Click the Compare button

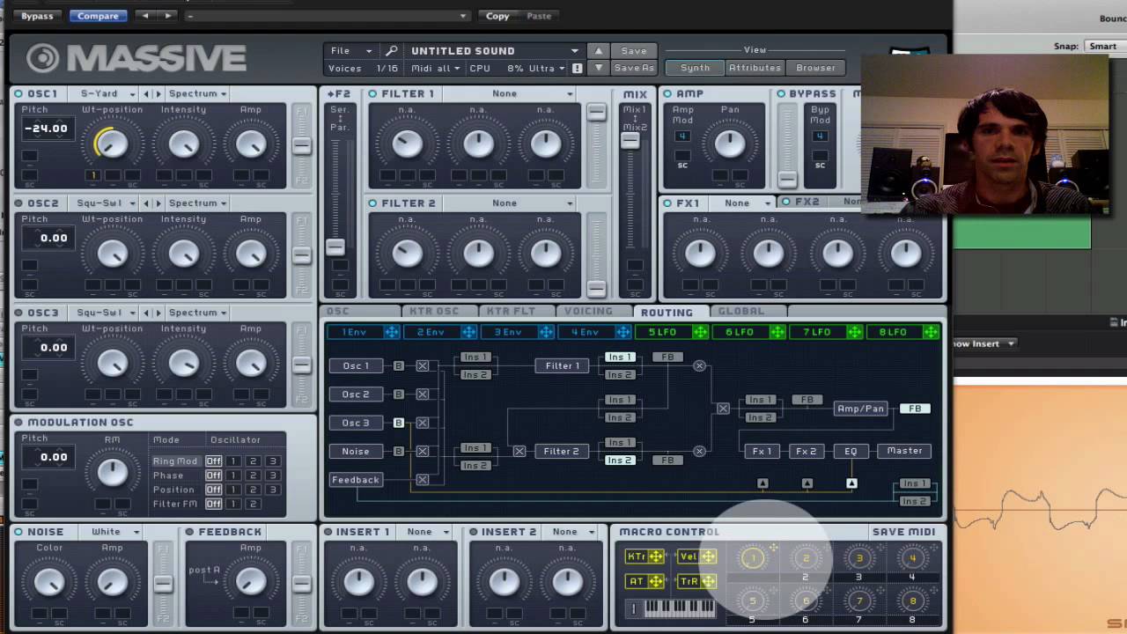click(98, 16)
